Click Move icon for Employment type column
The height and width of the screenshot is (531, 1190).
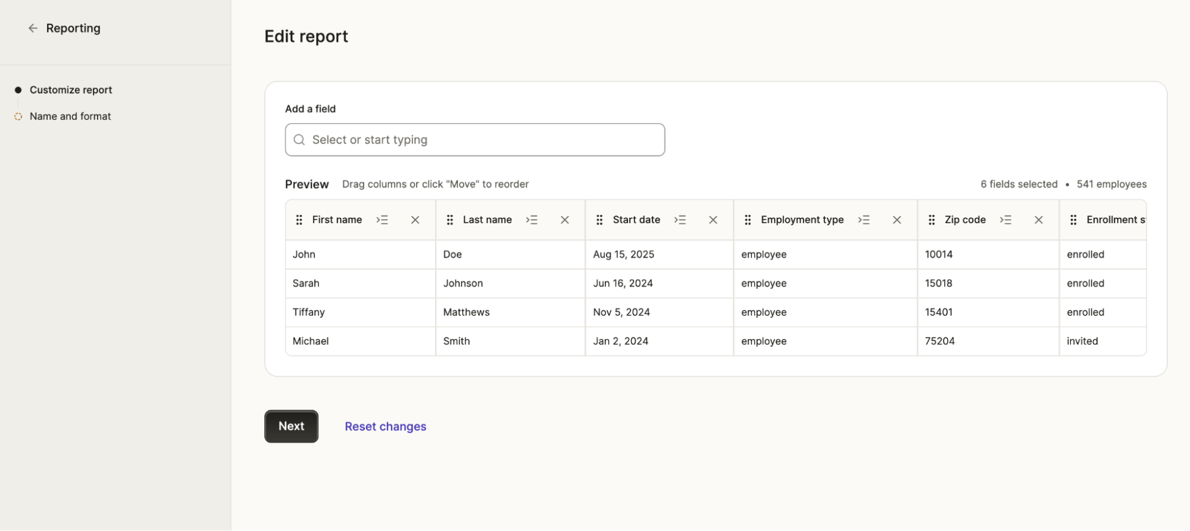(x=864, y=220)
